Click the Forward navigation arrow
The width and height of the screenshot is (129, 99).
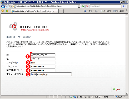[x=8, y=6]
